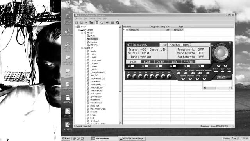Screen dimensions: 250x141
Task: Open the 24 bit drums folder
Action: pyautogui.click(x=95, y=81)
